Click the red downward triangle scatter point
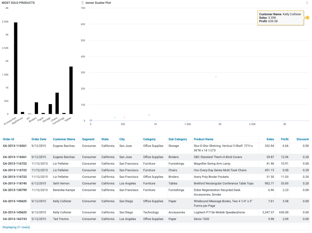 click(x=149, y=115)
